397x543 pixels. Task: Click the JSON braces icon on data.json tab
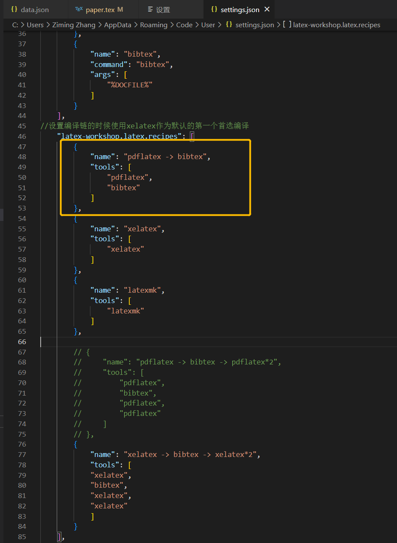point(14,9)
